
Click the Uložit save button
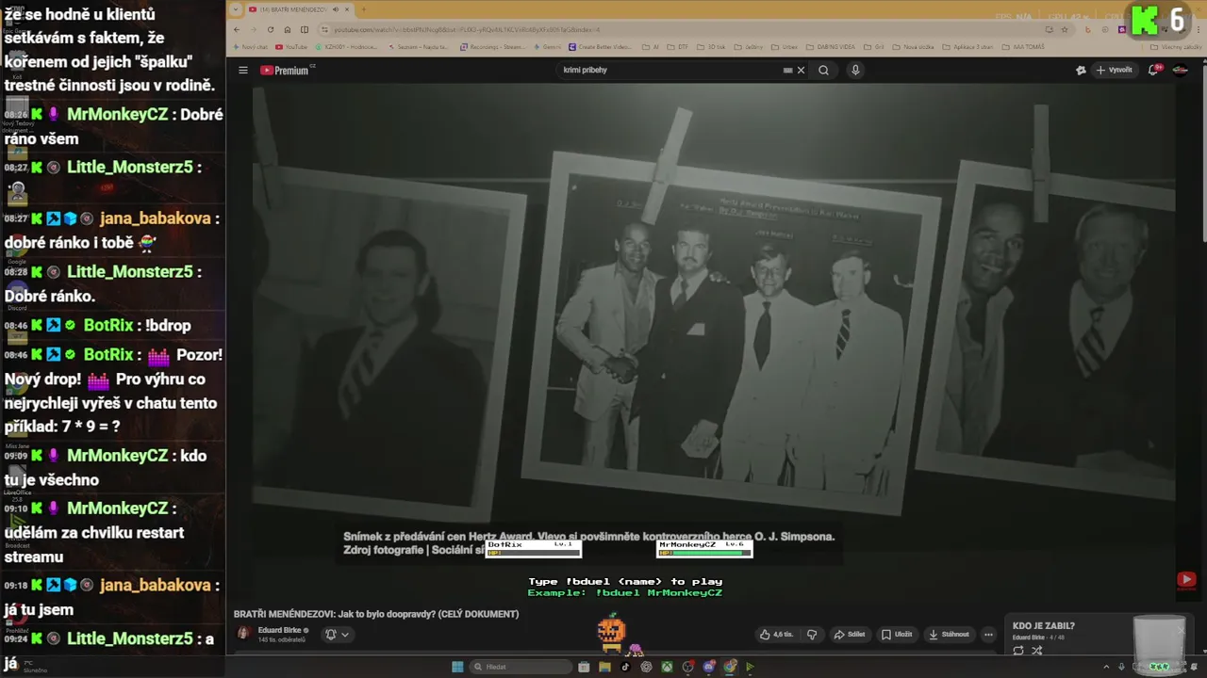click(x=897, y=635)
